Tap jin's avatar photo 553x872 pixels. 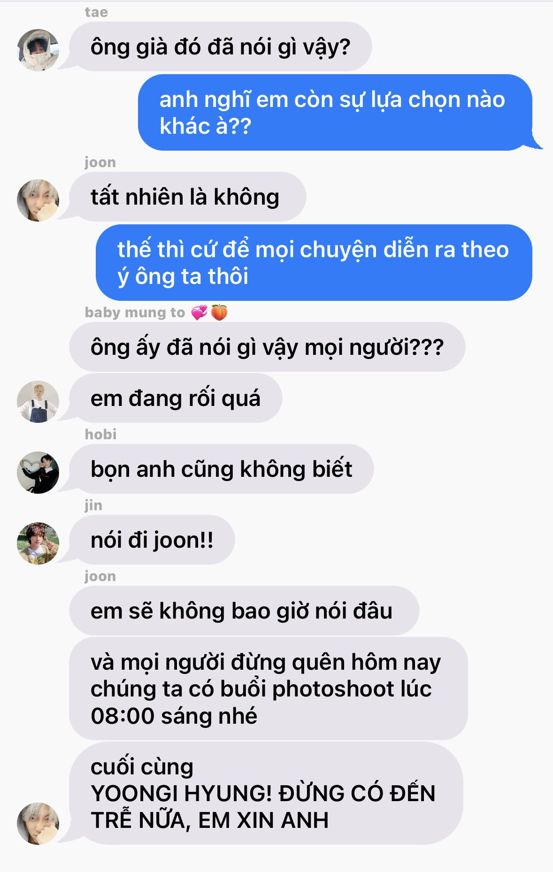click(x=38, y=543)
